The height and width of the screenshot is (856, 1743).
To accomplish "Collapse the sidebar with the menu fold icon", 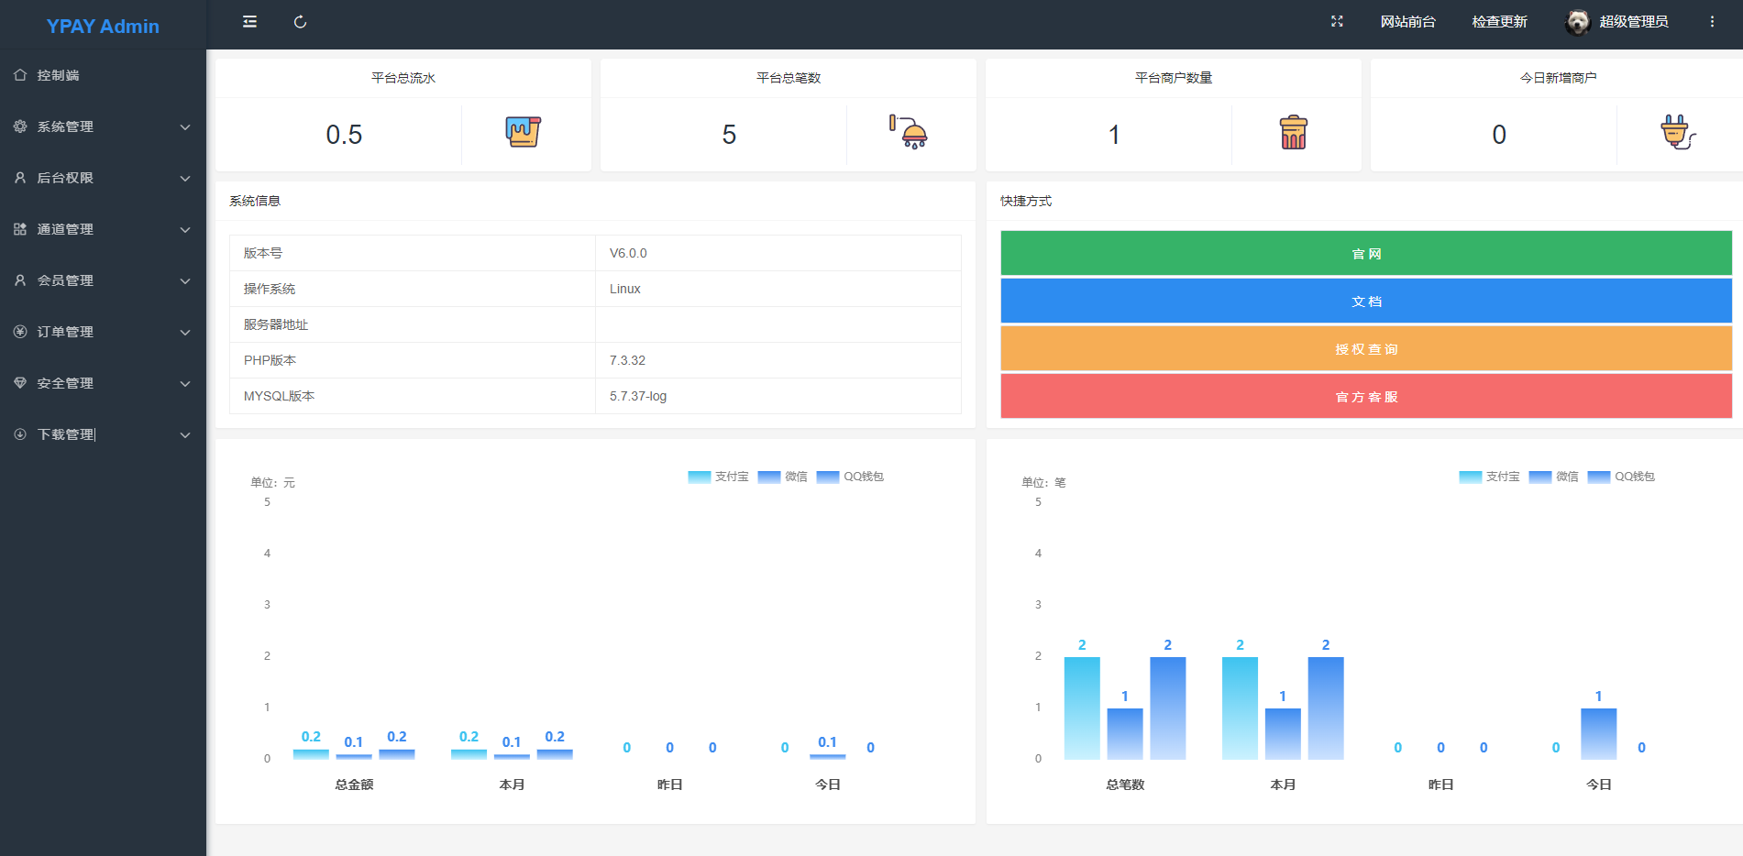I will tap(249, 22).
